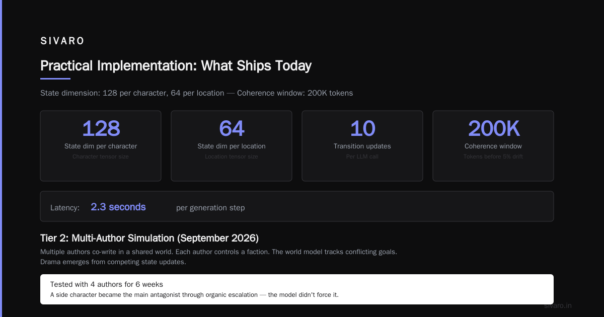Click 'Location tensor size' caption
Screen dimensions: 604x317
(x=232, y=156)
